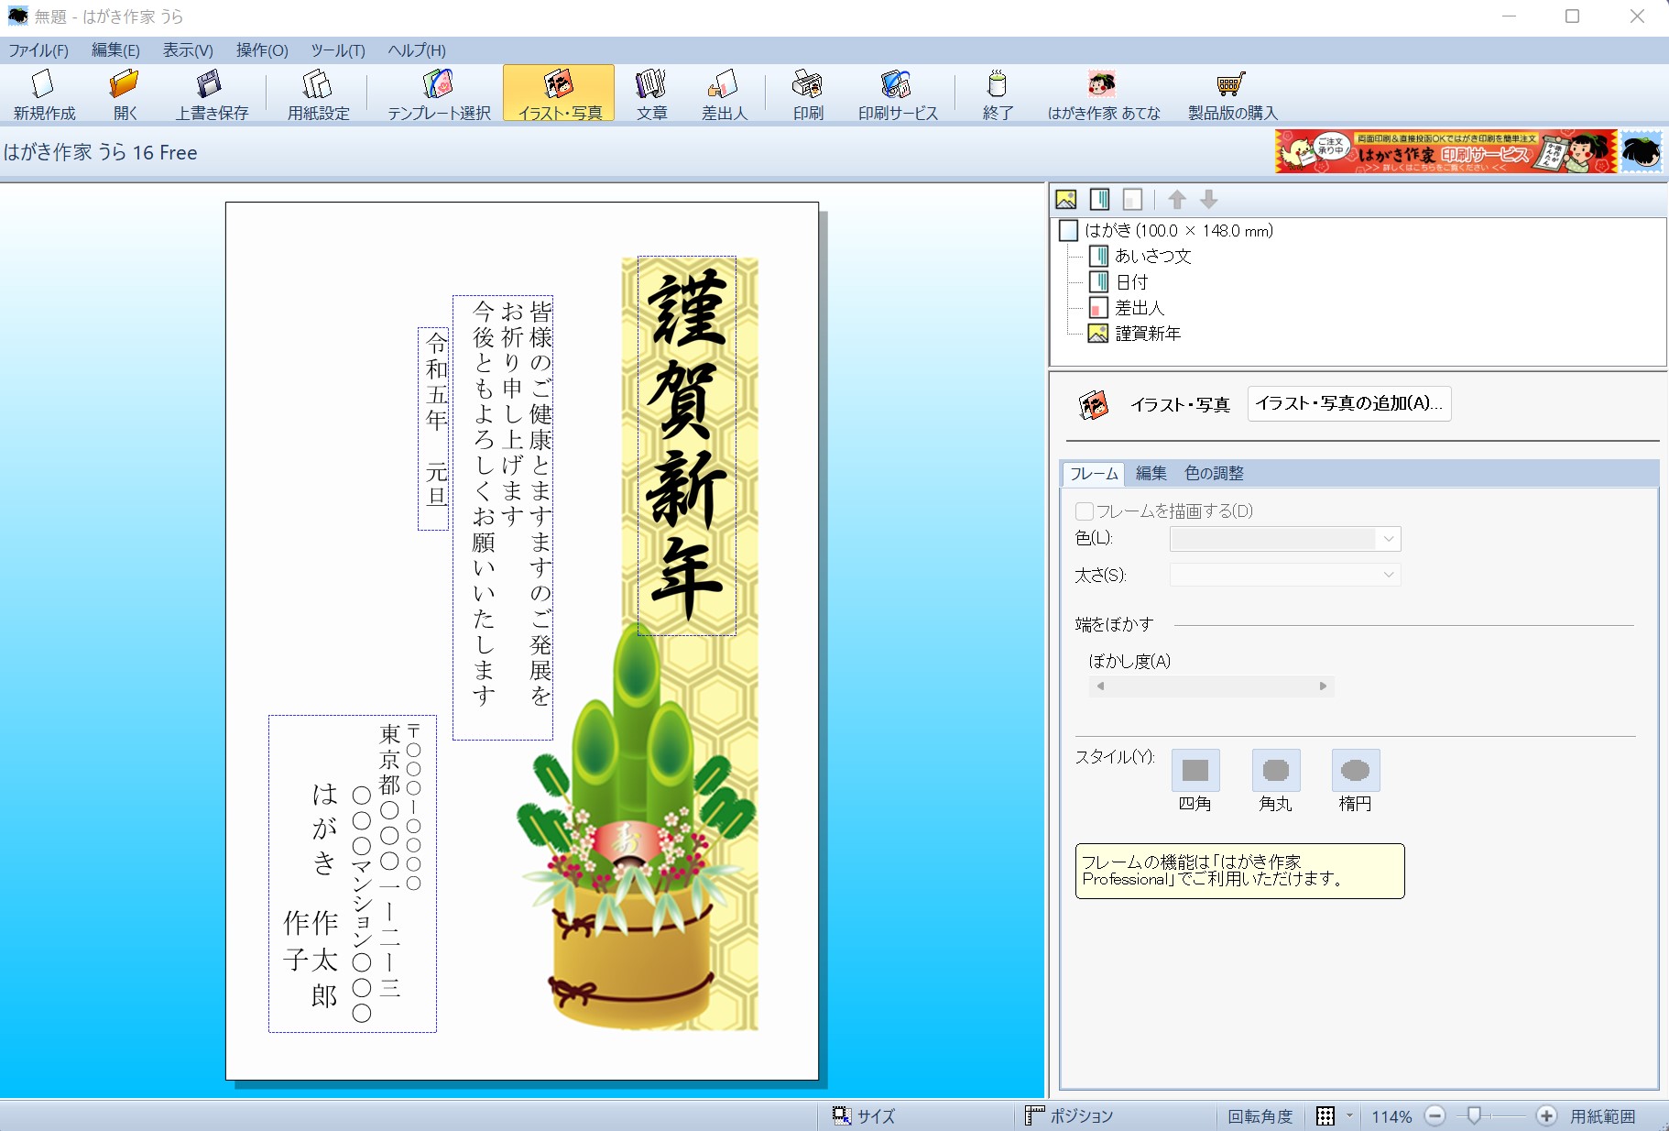Viewport: 1669px width, 1131px height.
Task: Open the ツール(T) menu
Action: [336, 50]
